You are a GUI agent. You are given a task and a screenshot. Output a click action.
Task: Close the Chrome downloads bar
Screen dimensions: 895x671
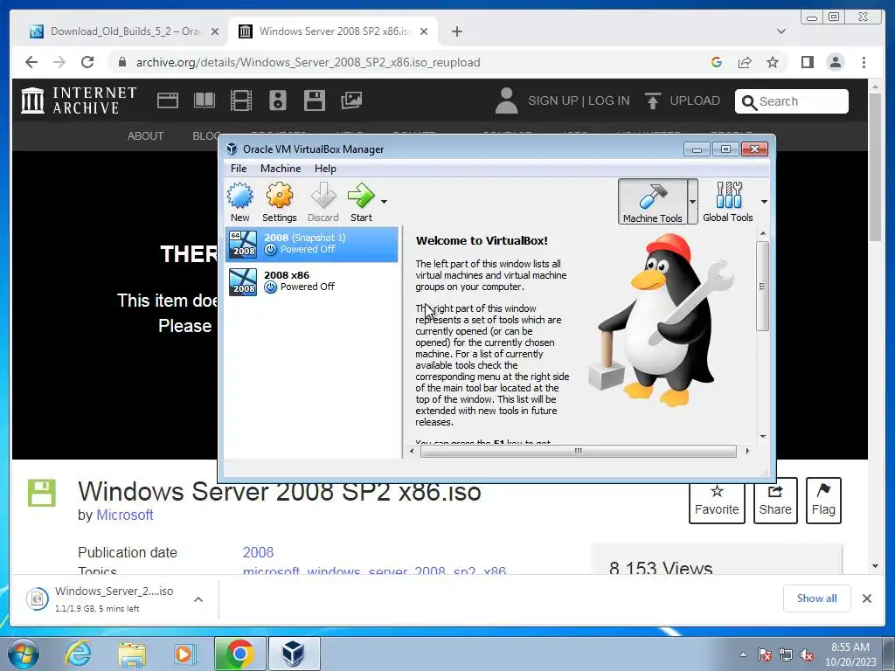coord(866,598)
